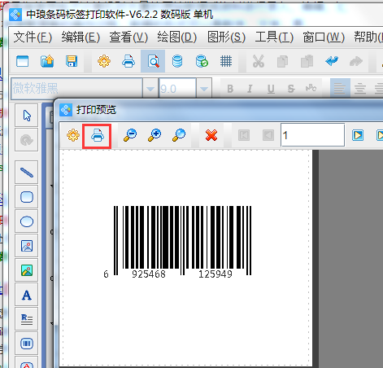
Task: Select the text tool A
Action: 27,295
